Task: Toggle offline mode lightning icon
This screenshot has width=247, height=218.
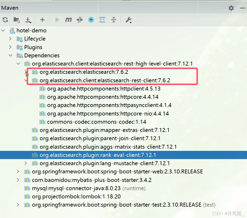Action: [91, 20]
